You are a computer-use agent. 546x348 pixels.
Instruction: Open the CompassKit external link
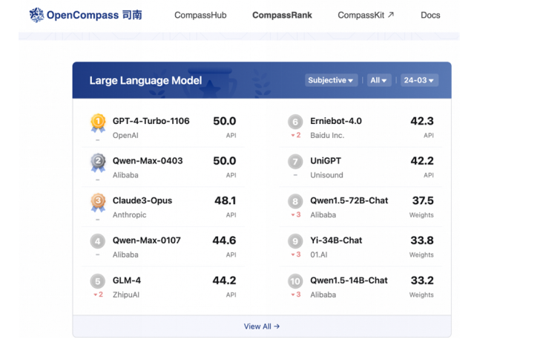click(x=366, y=15)
